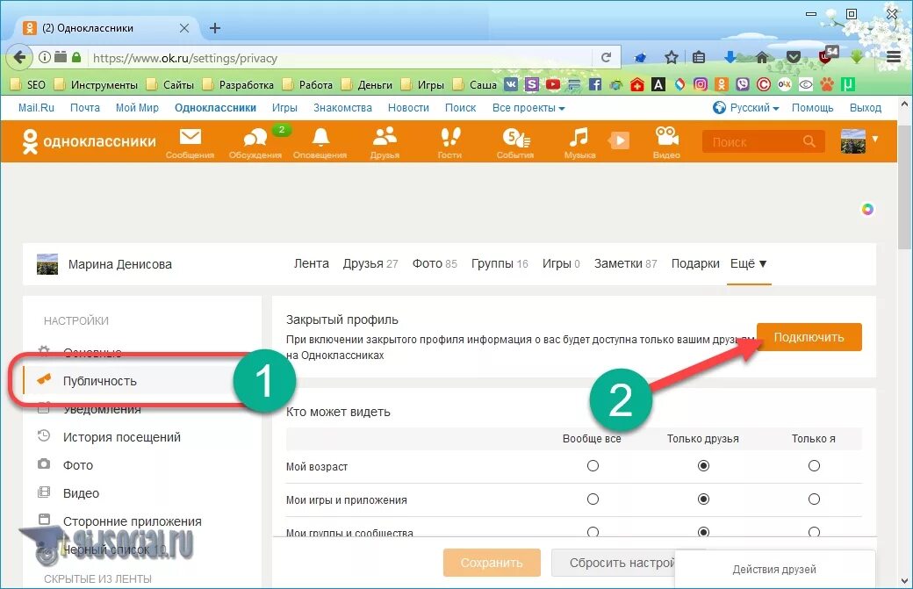Screen dimensions: 913x589
Task: Open Работа bookmarks folder
Action: coord(307,84)
